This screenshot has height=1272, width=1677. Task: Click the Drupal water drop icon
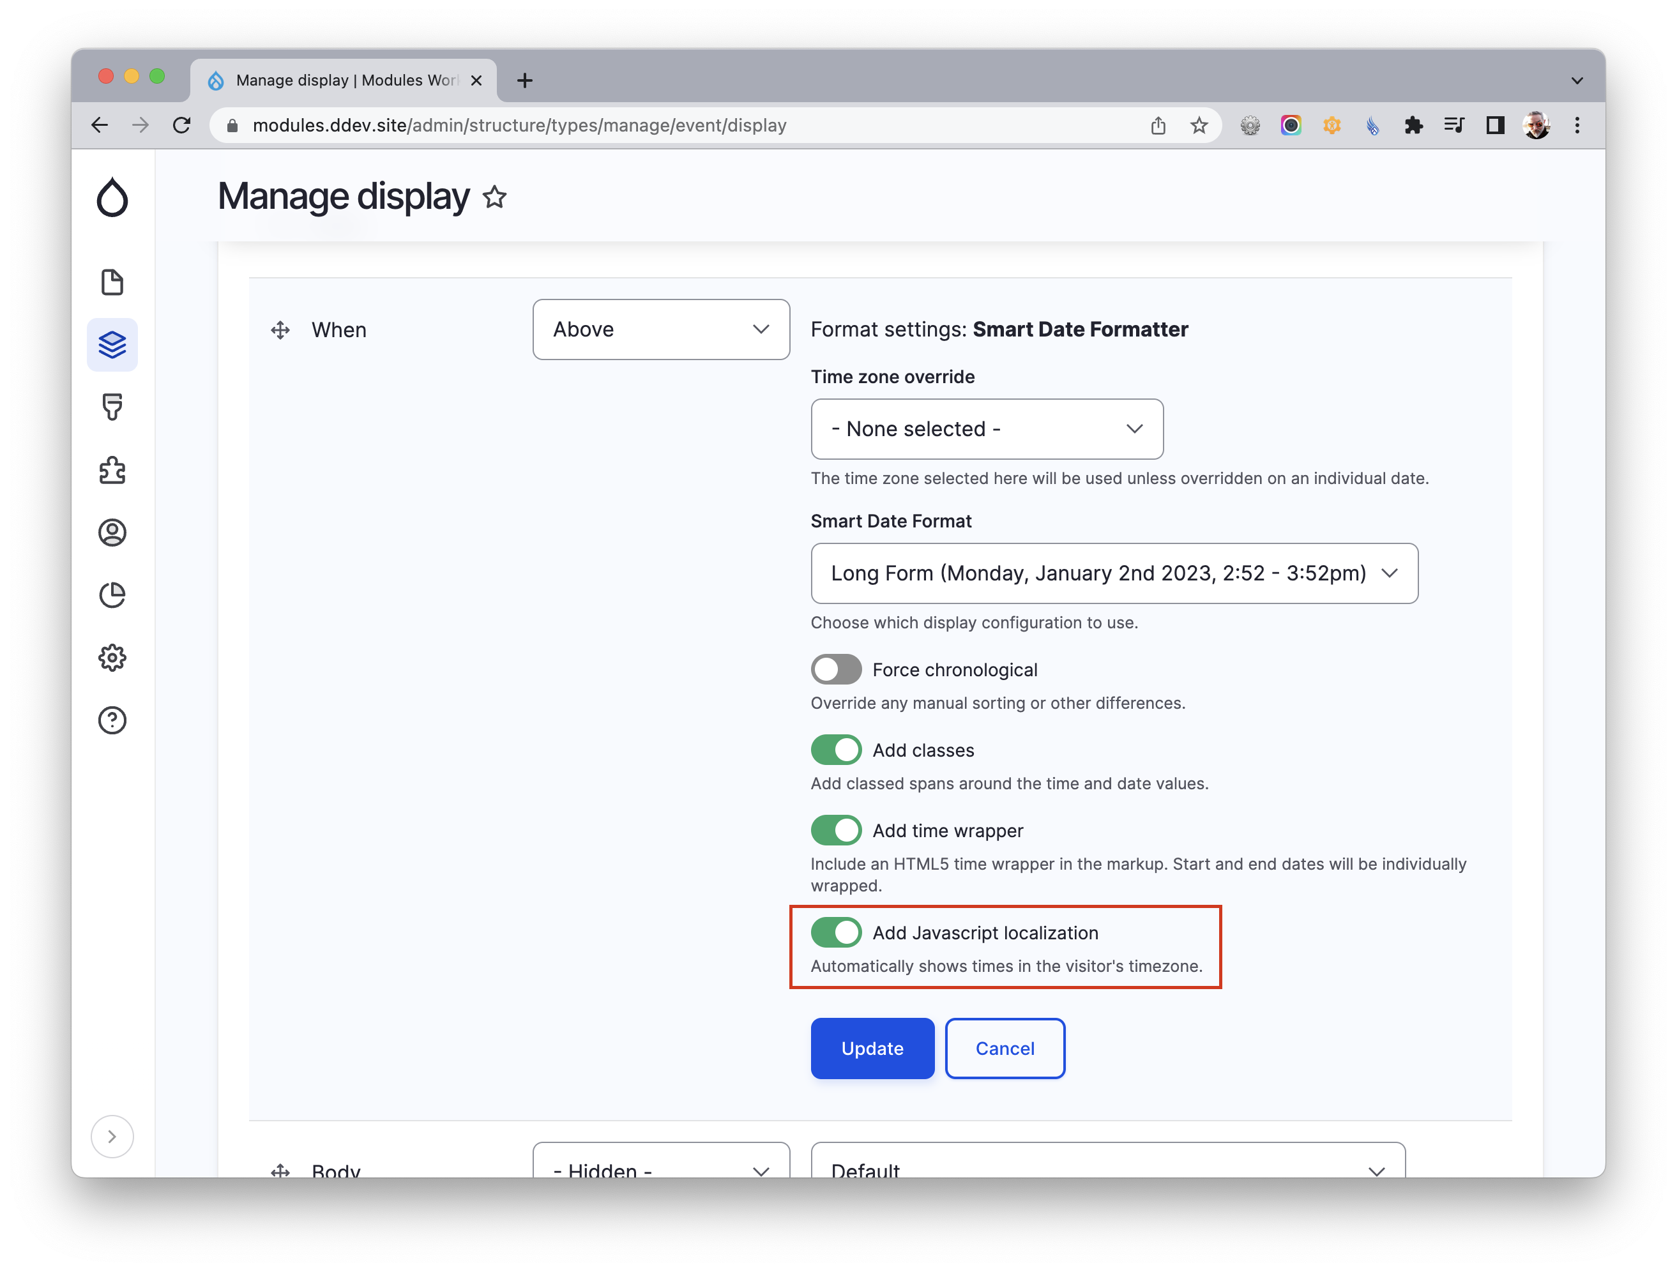[114, 198]
